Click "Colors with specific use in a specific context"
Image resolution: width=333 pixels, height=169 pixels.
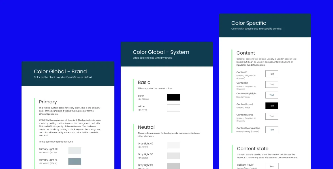pos(256,29)
